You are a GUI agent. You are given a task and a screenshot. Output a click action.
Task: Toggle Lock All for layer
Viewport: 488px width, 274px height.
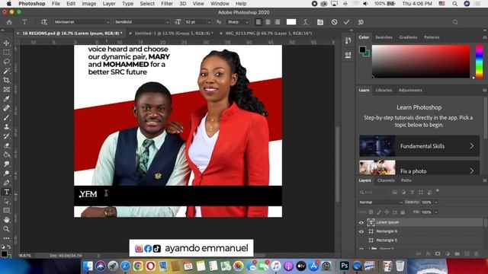coord(403,212)
